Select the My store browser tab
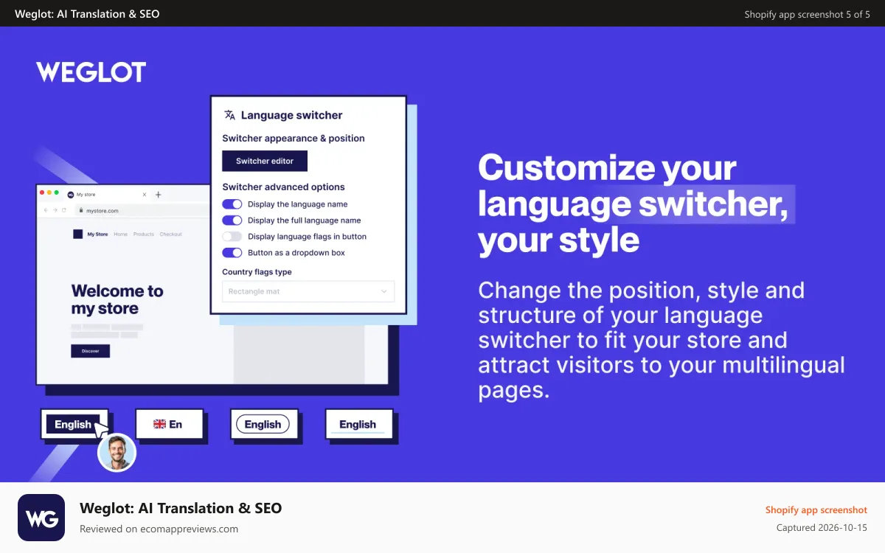 pyautogui.click(x=108, y=195)
